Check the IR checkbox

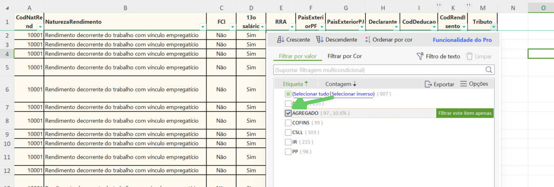pyautogui.click(x=288, y=142)
